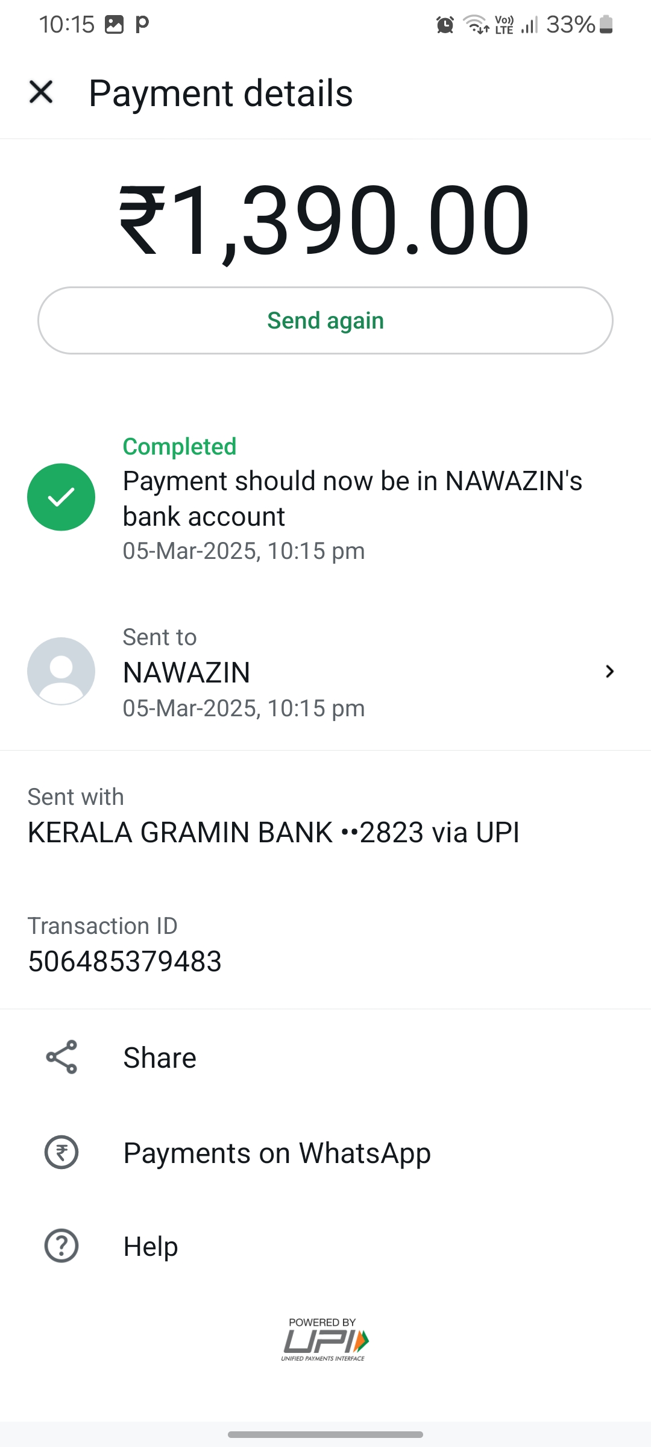Tap the ₹1,390.00 amount

pyautogui.click(x=324, y=221)
